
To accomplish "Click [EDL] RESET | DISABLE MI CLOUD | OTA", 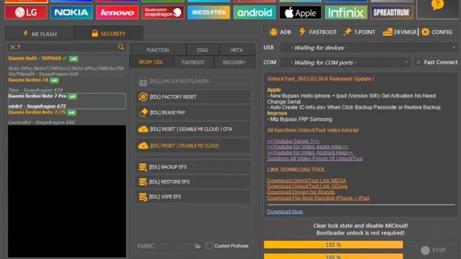I will click(192, 129).
